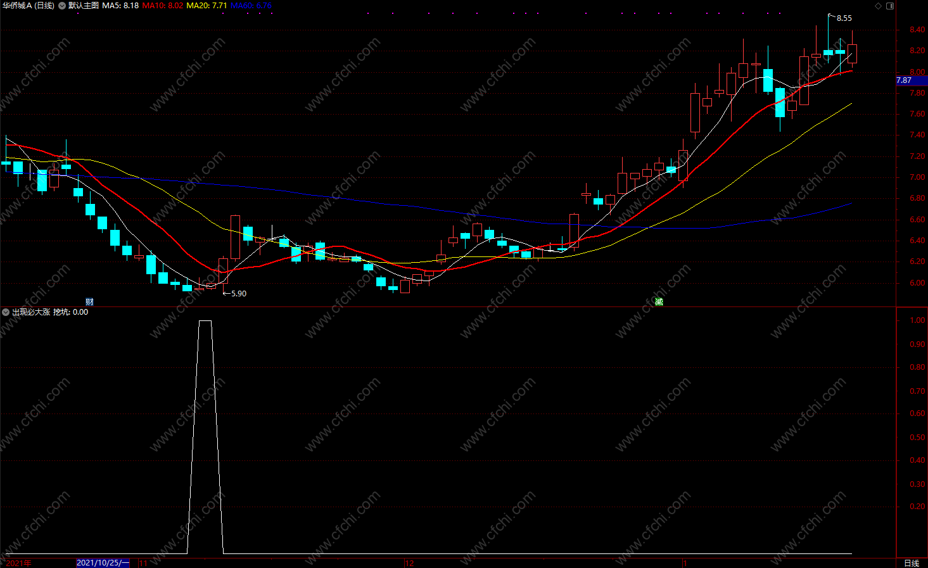Image resolution: width=928 pixels, height=568 pixels.
Task: Click the 出现必大涨 indicator name
Action: pyautogui.click(x=31, y=312)
